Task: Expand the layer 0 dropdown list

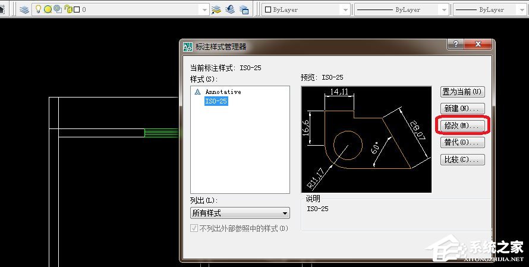Action: coord(204,10)
